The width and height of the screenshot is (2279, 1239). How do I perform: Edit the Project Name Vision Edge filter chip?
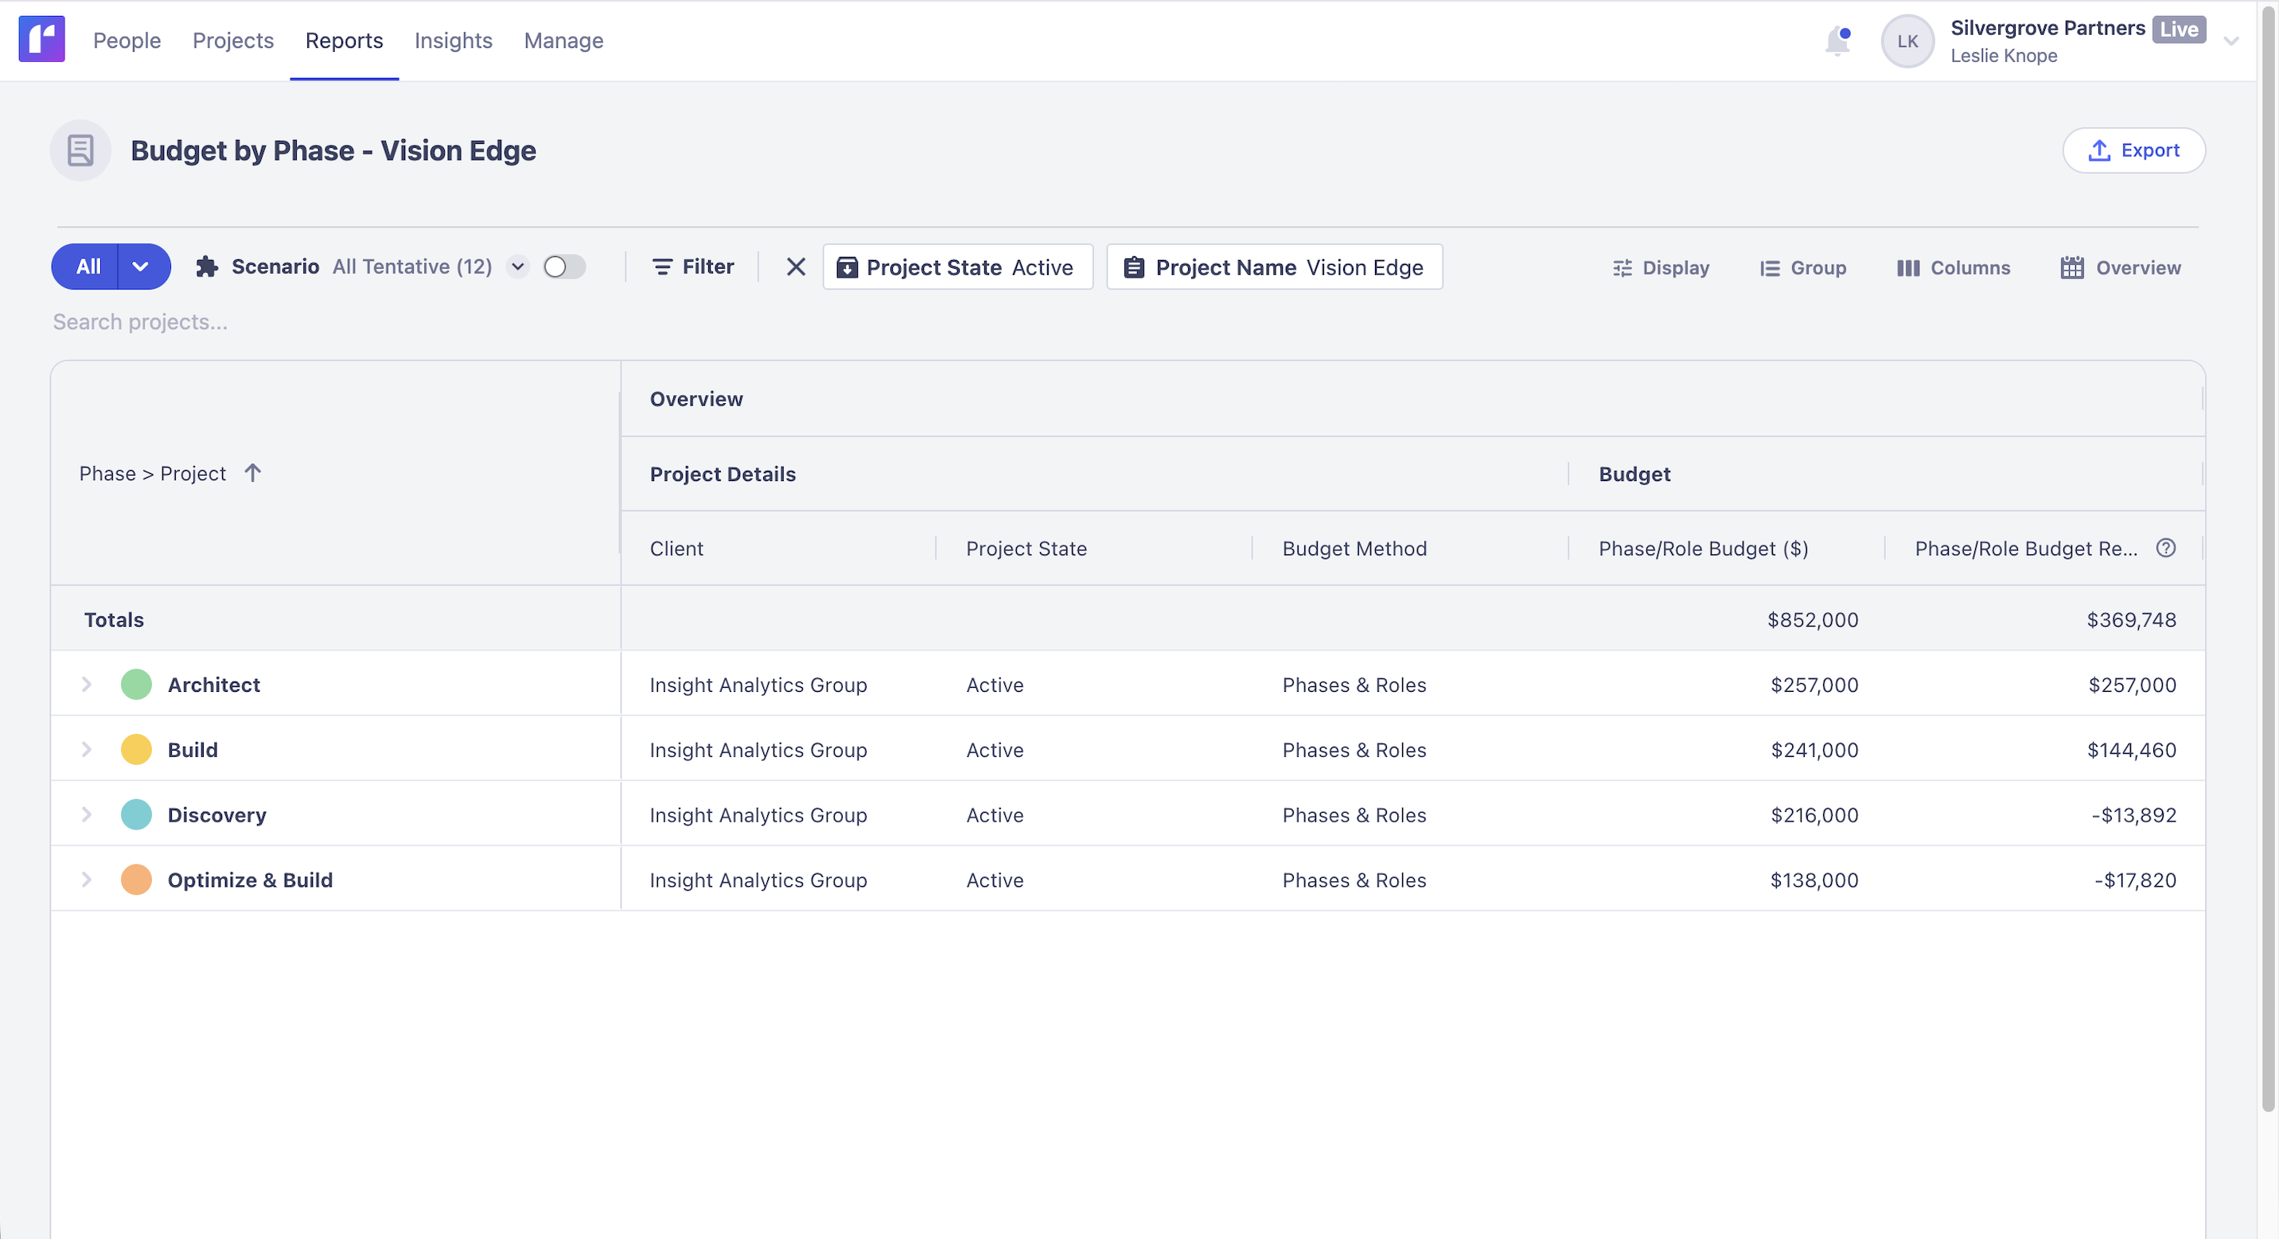pos(1275,267)
